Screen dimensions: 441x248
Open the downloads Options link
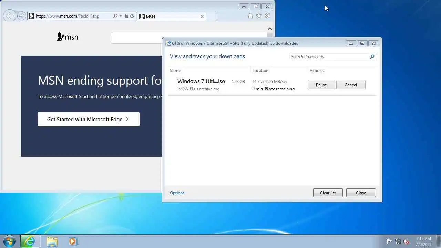click(x=177, y=193)
